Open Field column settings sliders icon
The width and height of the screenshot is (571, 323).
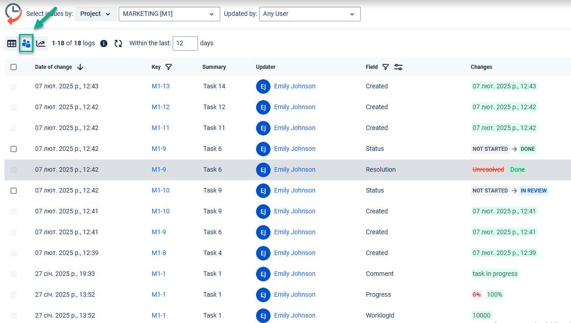pos(398,67)
